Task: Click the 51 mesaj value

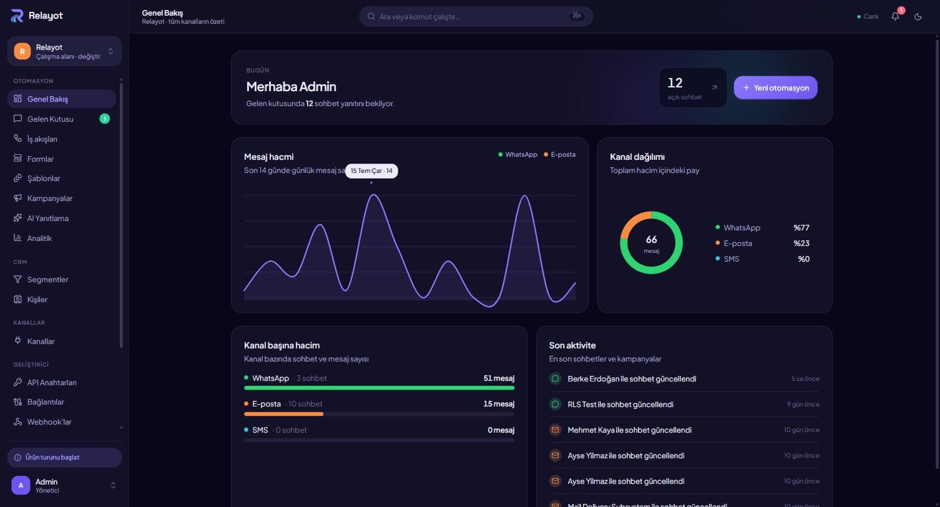Action: tap(499, 378)
